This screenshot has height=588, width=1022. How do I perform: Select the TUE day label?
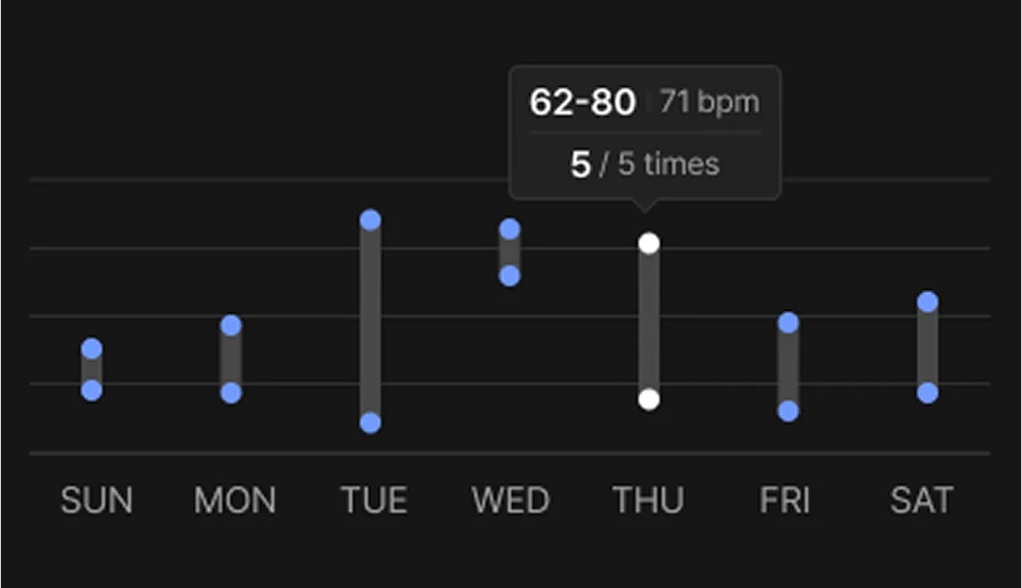[x=374, y=500]
